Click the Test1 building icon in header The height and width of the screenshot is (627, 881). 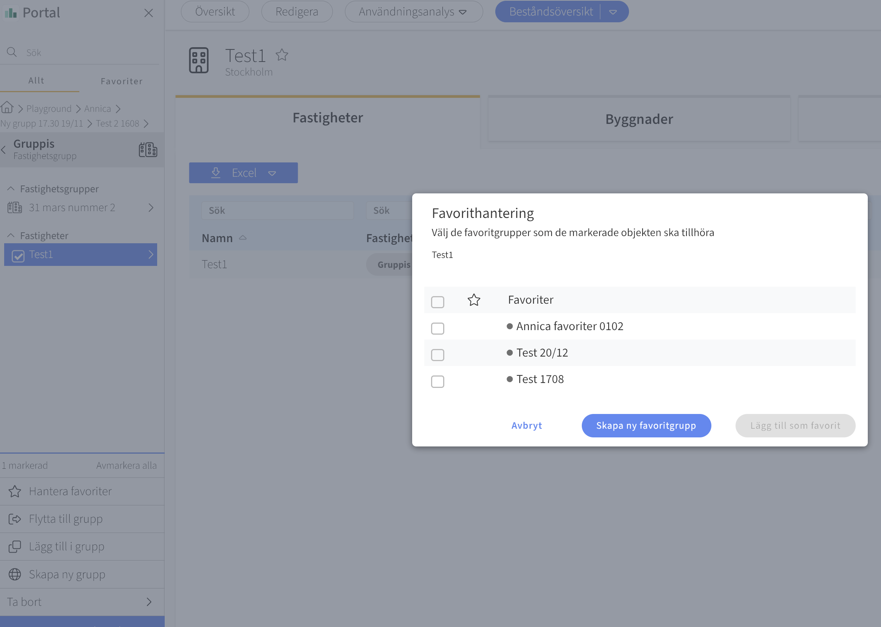point(199,60)
